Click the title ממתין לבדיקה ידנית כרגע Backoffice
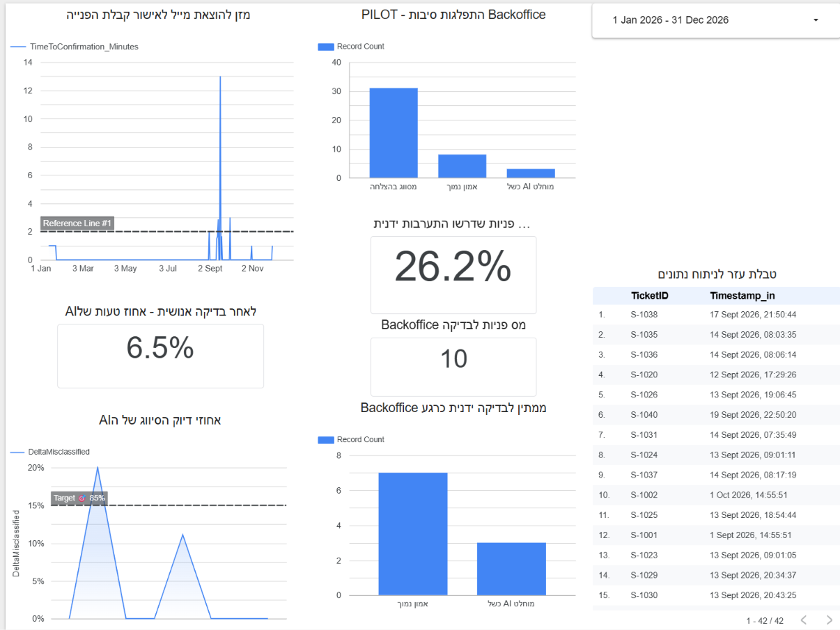This screenshot has height=630, width=840. pos(453,407)
